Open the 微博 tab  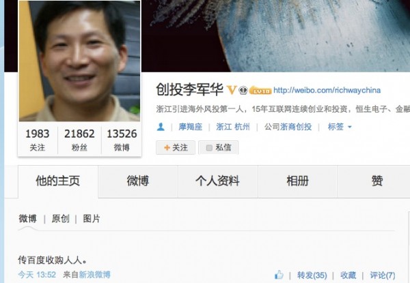(138, 181)
